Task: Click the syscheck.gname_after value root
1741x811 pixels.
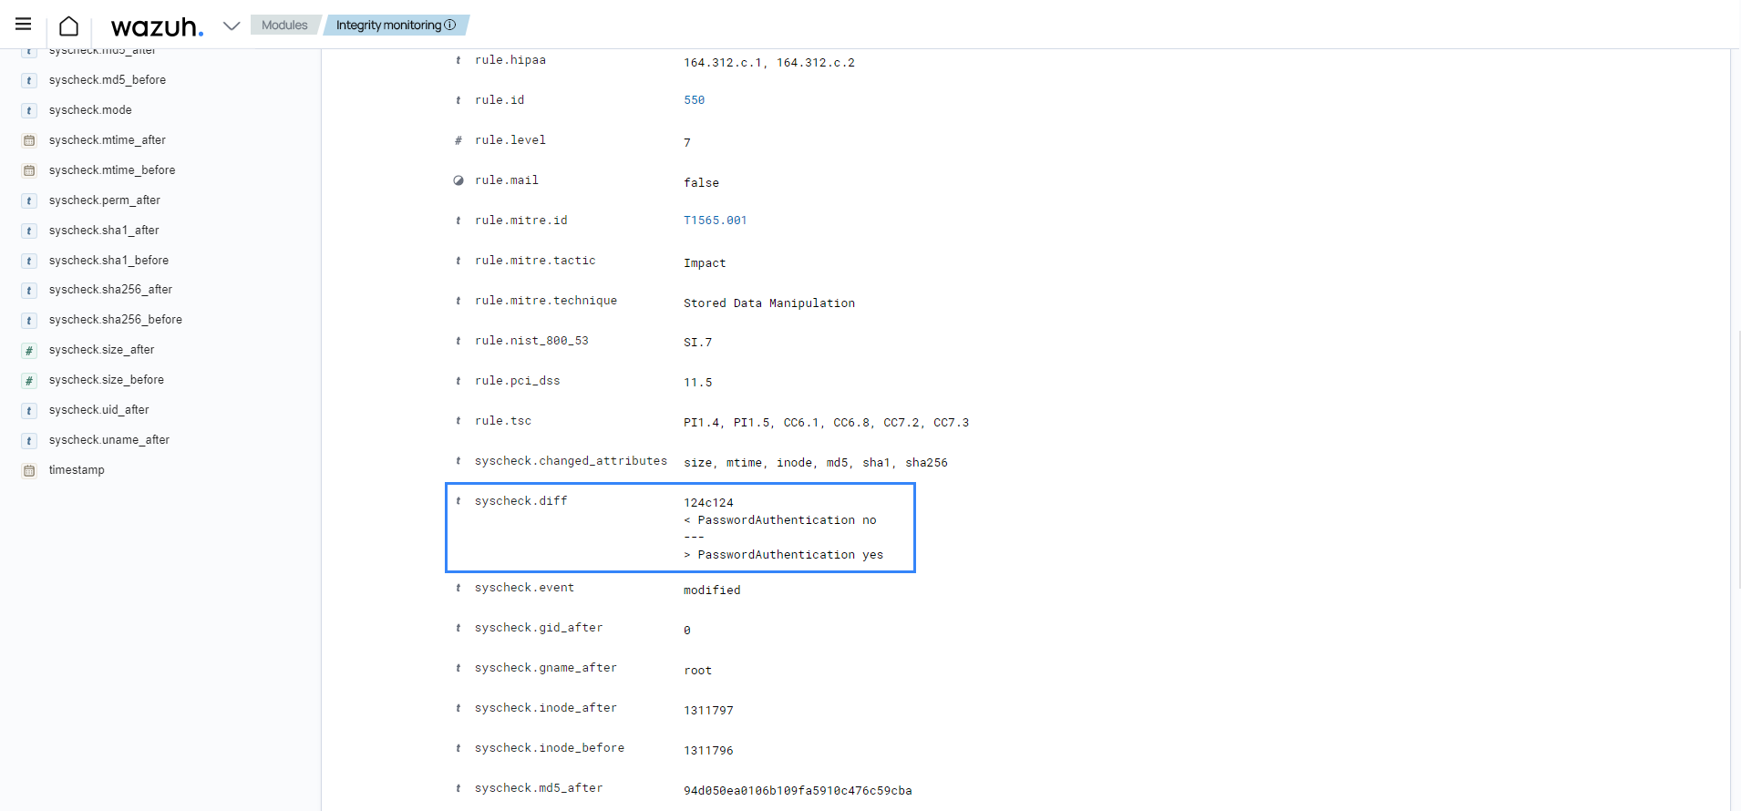Action: coord(698,671)
